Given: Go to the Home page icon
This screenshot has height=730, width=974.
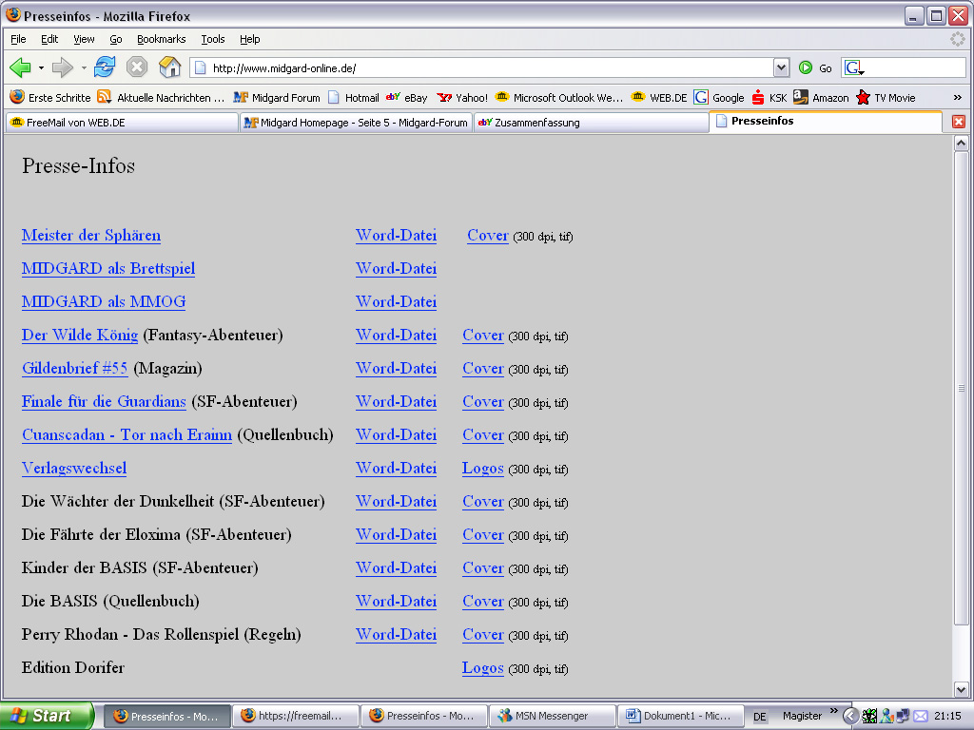Looking at the screenshot, I should pos(169,67).
